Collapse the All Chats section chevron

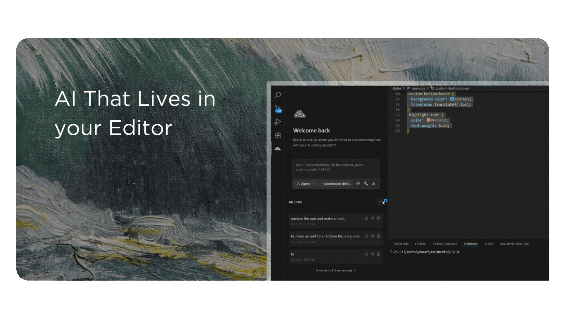(380, 202)
